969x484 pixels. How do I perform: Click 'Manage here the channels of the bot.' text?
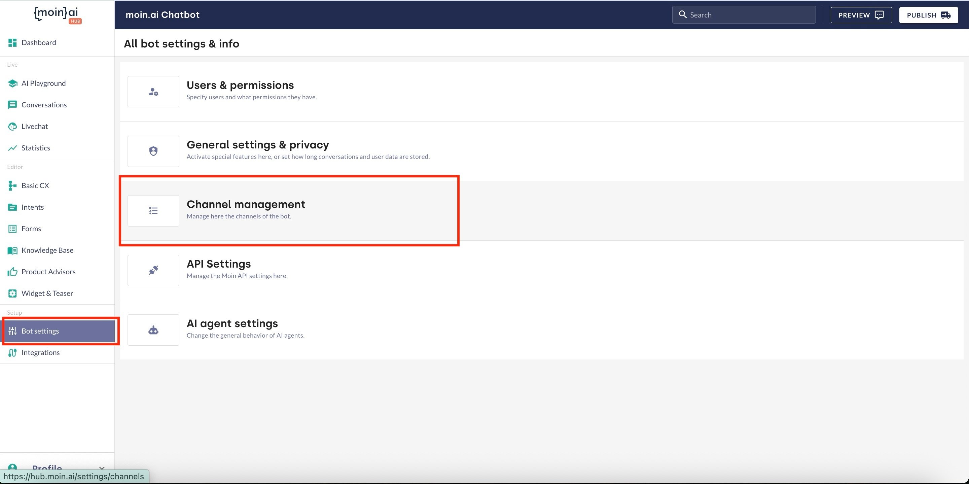tap(239, 216)
